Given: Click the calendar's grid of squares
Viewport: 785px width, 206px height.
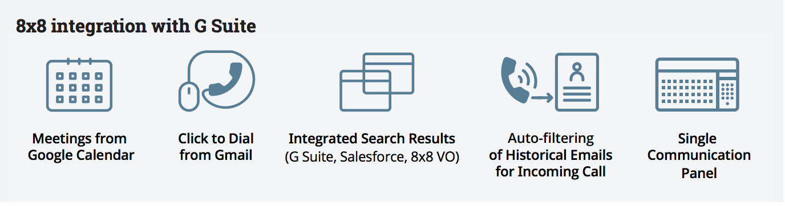Looking at the screenshot, I should 79,88.
